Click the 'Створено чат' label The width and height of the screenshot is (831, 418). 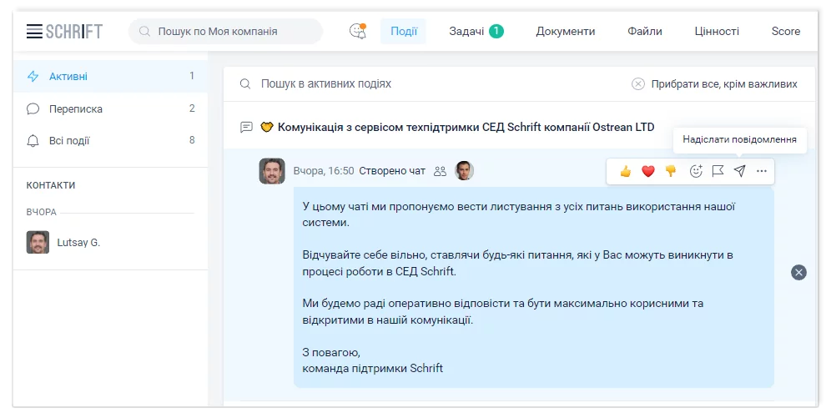392,171
